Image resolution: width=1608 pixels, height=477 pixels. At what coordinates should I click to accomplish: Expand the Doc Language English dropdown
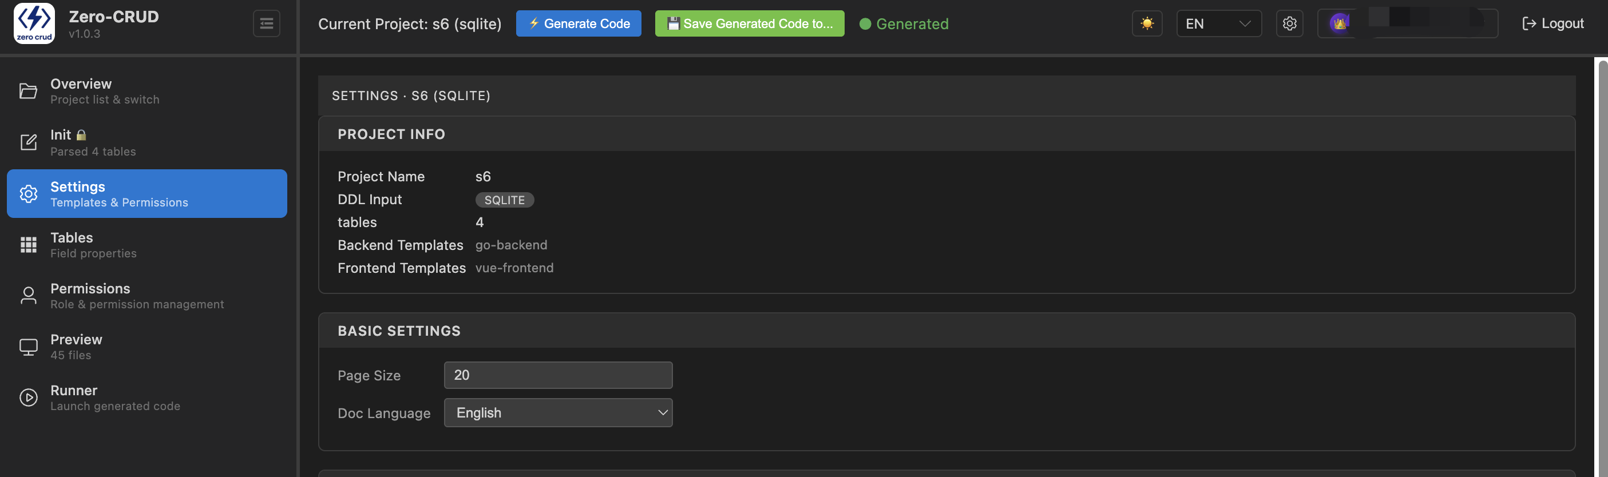pyautogui.click(x=558, y=413)
